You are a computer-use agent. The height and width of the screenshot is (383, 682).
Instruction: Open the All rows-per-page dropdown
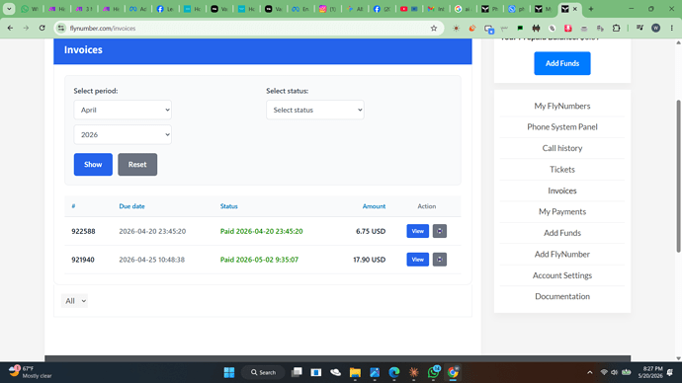[74, 300]
